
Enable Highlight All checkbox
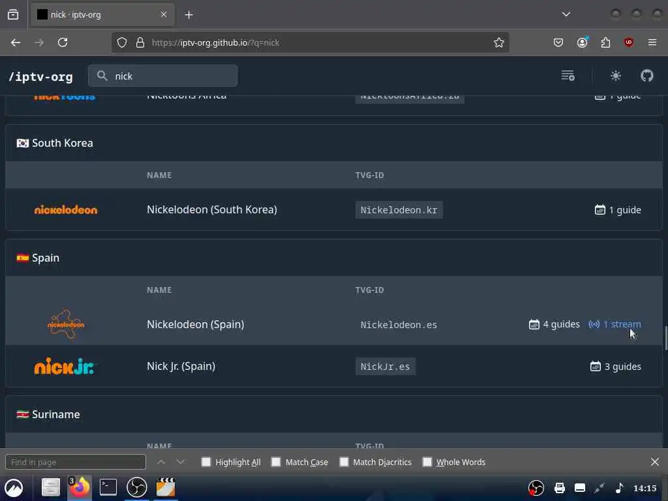point(206,462)
